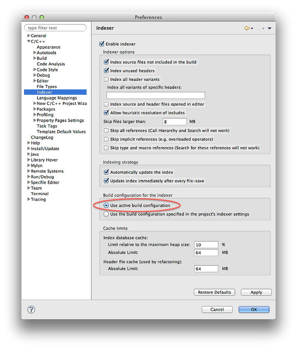Screen dimensions: 297x349
Task: Enable Skip all references checkbox
Action: 106,130
